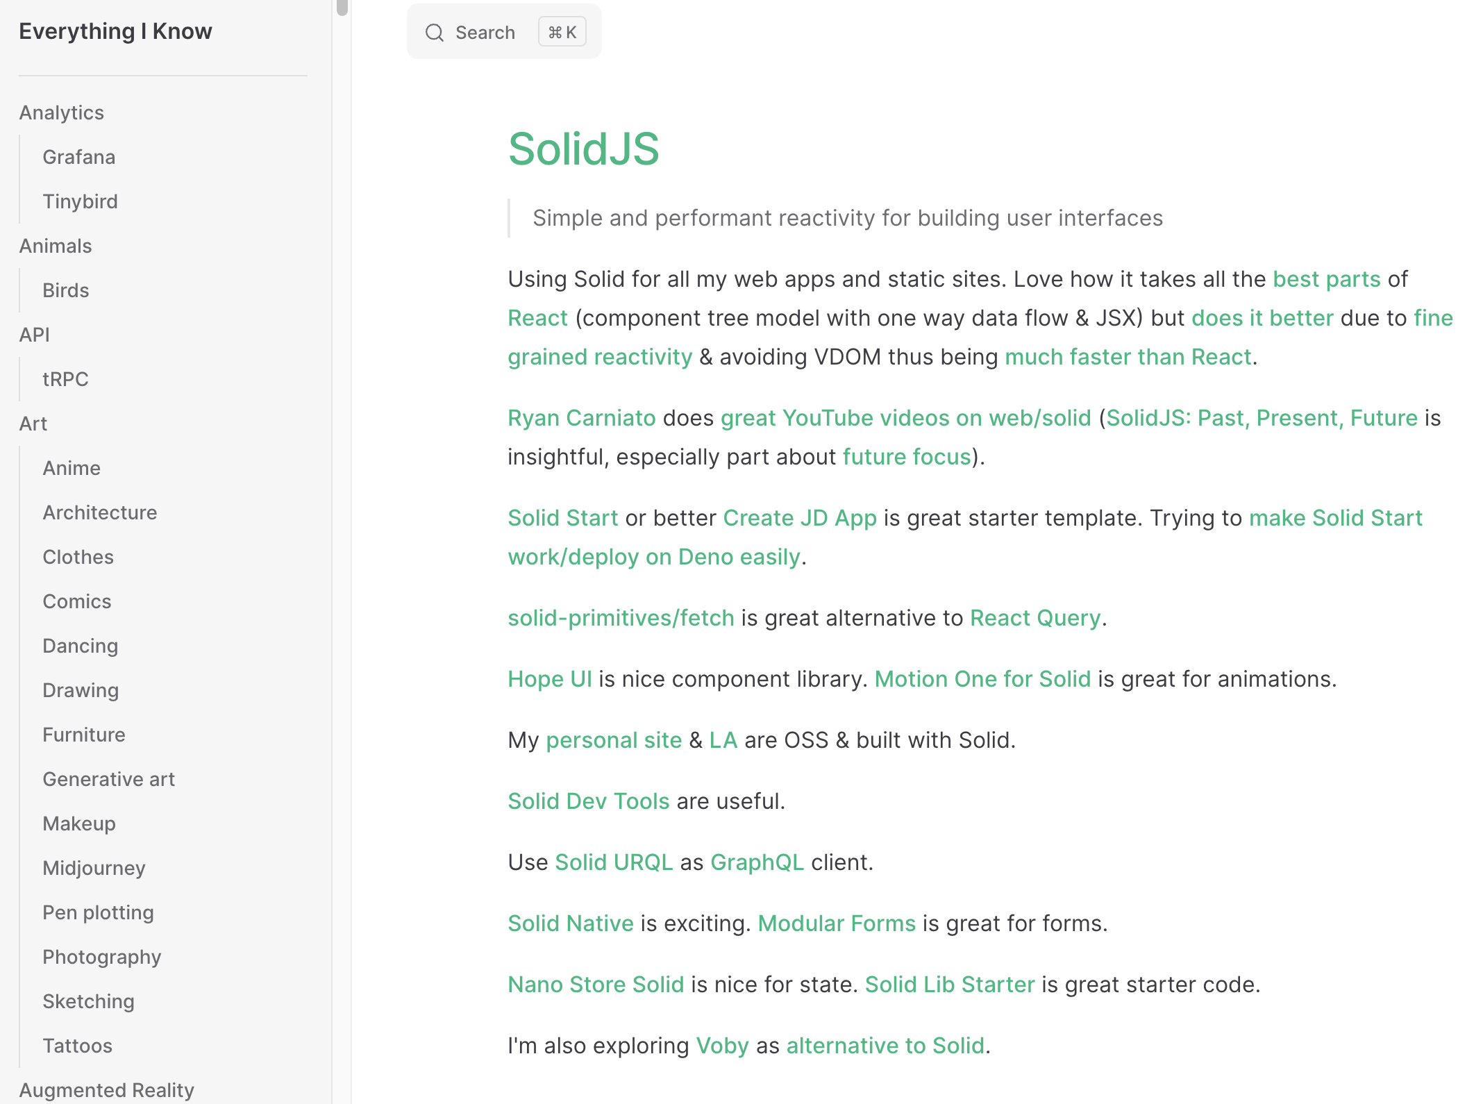The width and height of the screenshot is (1483, 1104).
Task: Expand the Animals section in sidebar
Action: 54,246
